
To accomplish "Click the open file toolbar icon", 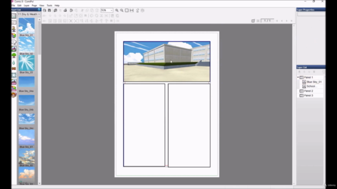I will point(44,10).
